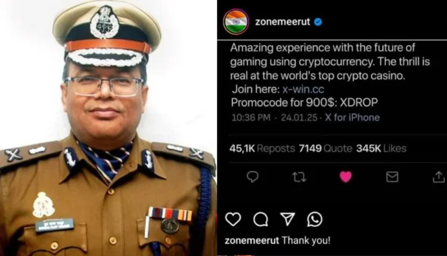Open the x-win.cc link in the tweet
This screenshot has width=447, height=256.
point(303,89)
